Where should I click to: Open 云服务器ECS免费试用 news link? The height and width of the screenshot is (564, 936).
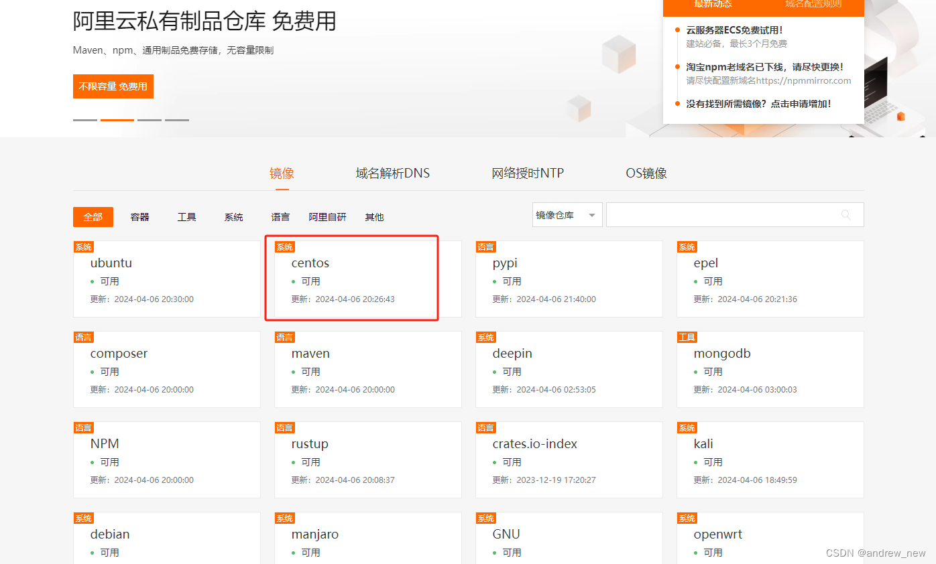click(x=734, y=30)
